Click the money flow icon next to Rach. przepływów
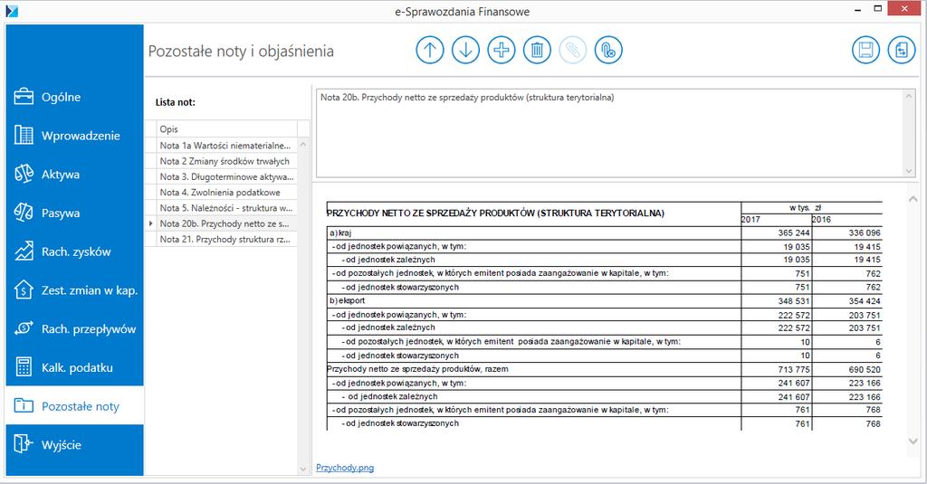The height and width of the screenshot is (484, 927). (x=24, y=328)
